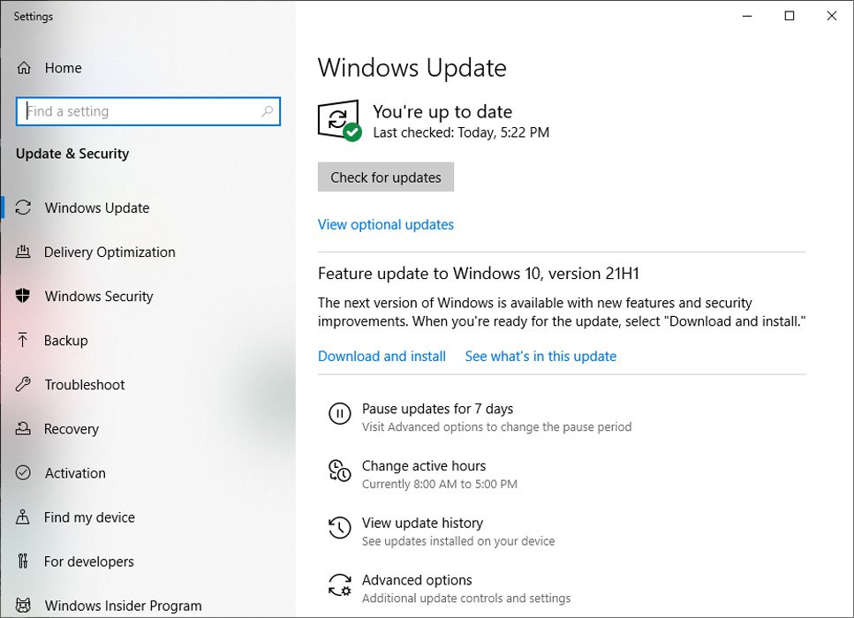Click 'See updates installed on your device' text

coord(458,541)
